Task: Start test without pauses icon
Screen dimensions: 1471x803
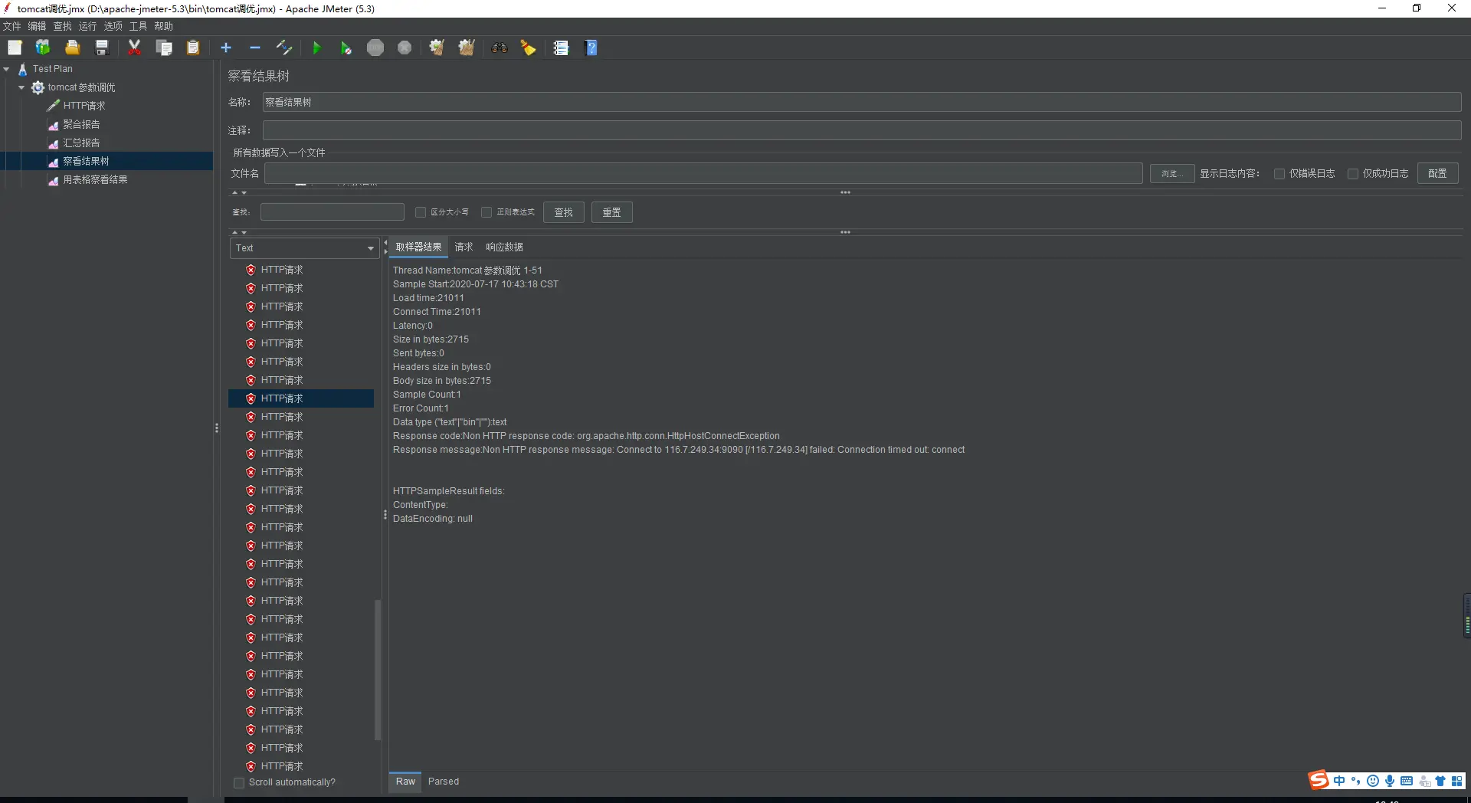Action: coord(346,48)
